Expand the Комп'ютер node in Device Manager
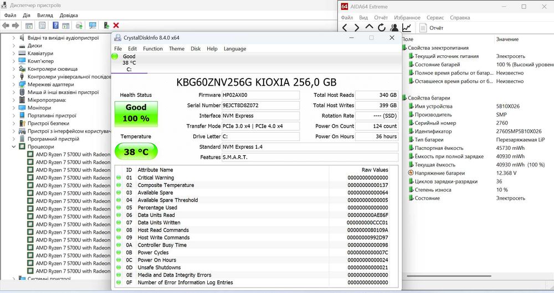The image size is (554, 293). [14, 61]
